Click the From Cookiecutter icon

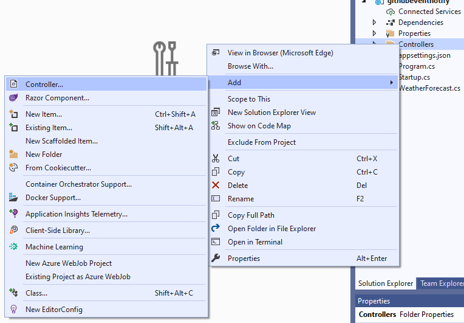(x=13, y=167)
